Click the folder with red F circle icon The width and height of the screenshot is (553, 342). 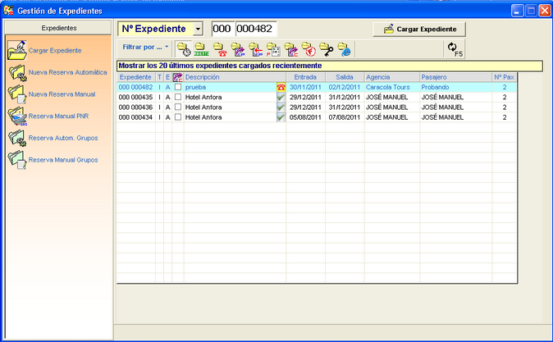[x=308, y=49]
